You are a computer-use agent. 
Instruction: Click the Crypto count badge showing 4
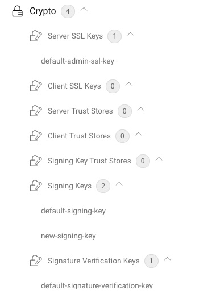(68, 11)
